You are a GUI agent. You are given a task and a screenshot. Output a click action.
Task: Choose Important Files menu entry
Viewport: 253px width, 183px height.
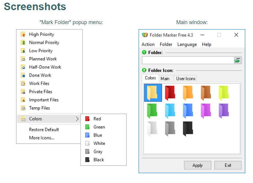[49, 100]
